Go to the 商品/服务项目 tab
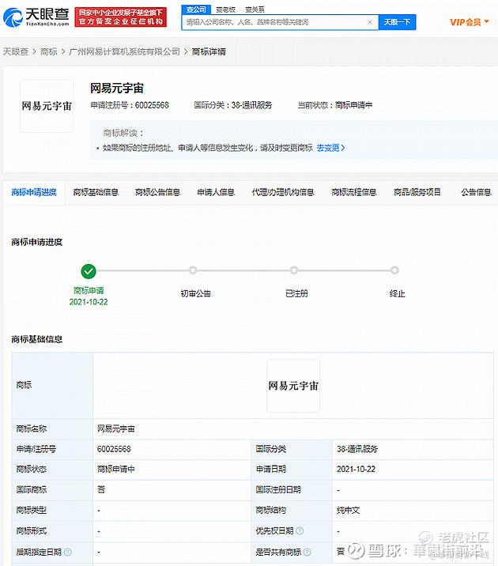 point(417,192)
